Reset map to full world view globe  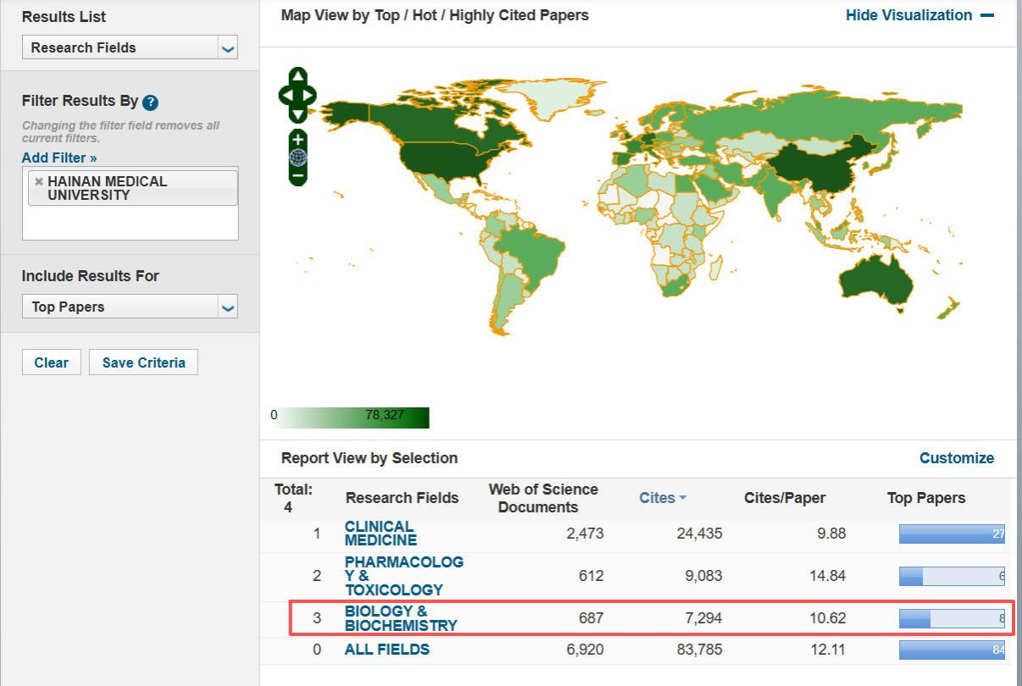pos(297,158)
